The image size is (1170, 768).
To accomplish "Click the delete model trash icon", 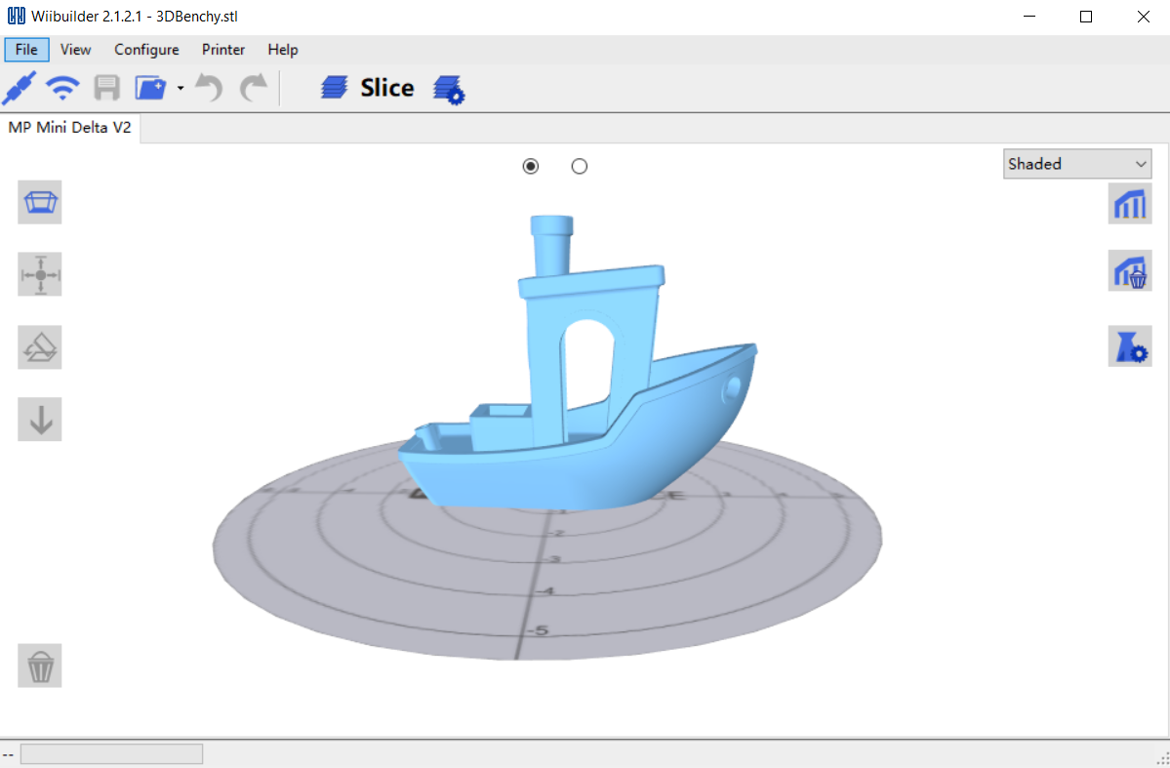I will [40, 666].
